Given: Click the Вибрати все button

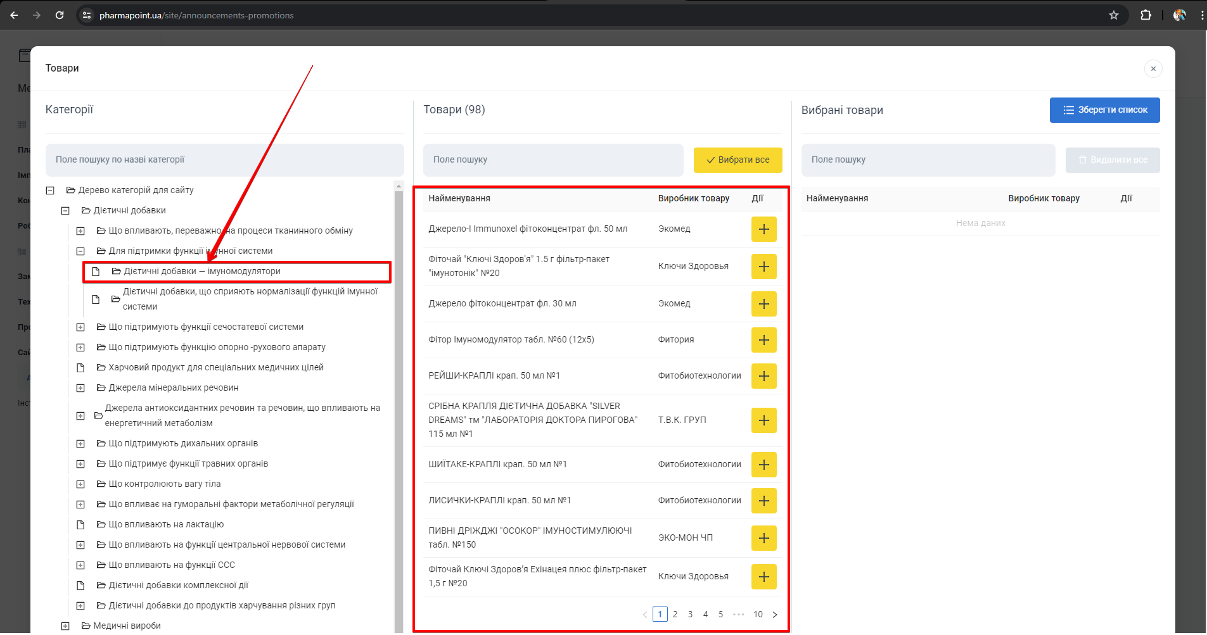Looking at the screenshot, I should 738,160.
